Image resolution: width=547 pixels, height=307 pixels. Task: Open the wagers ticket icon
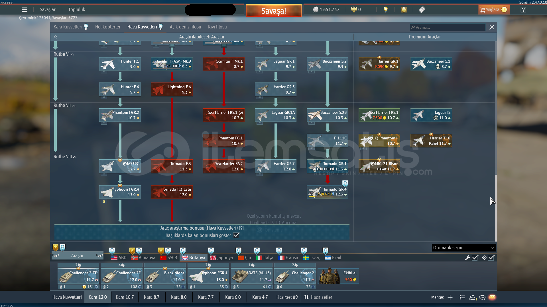(x=422, y=10)
